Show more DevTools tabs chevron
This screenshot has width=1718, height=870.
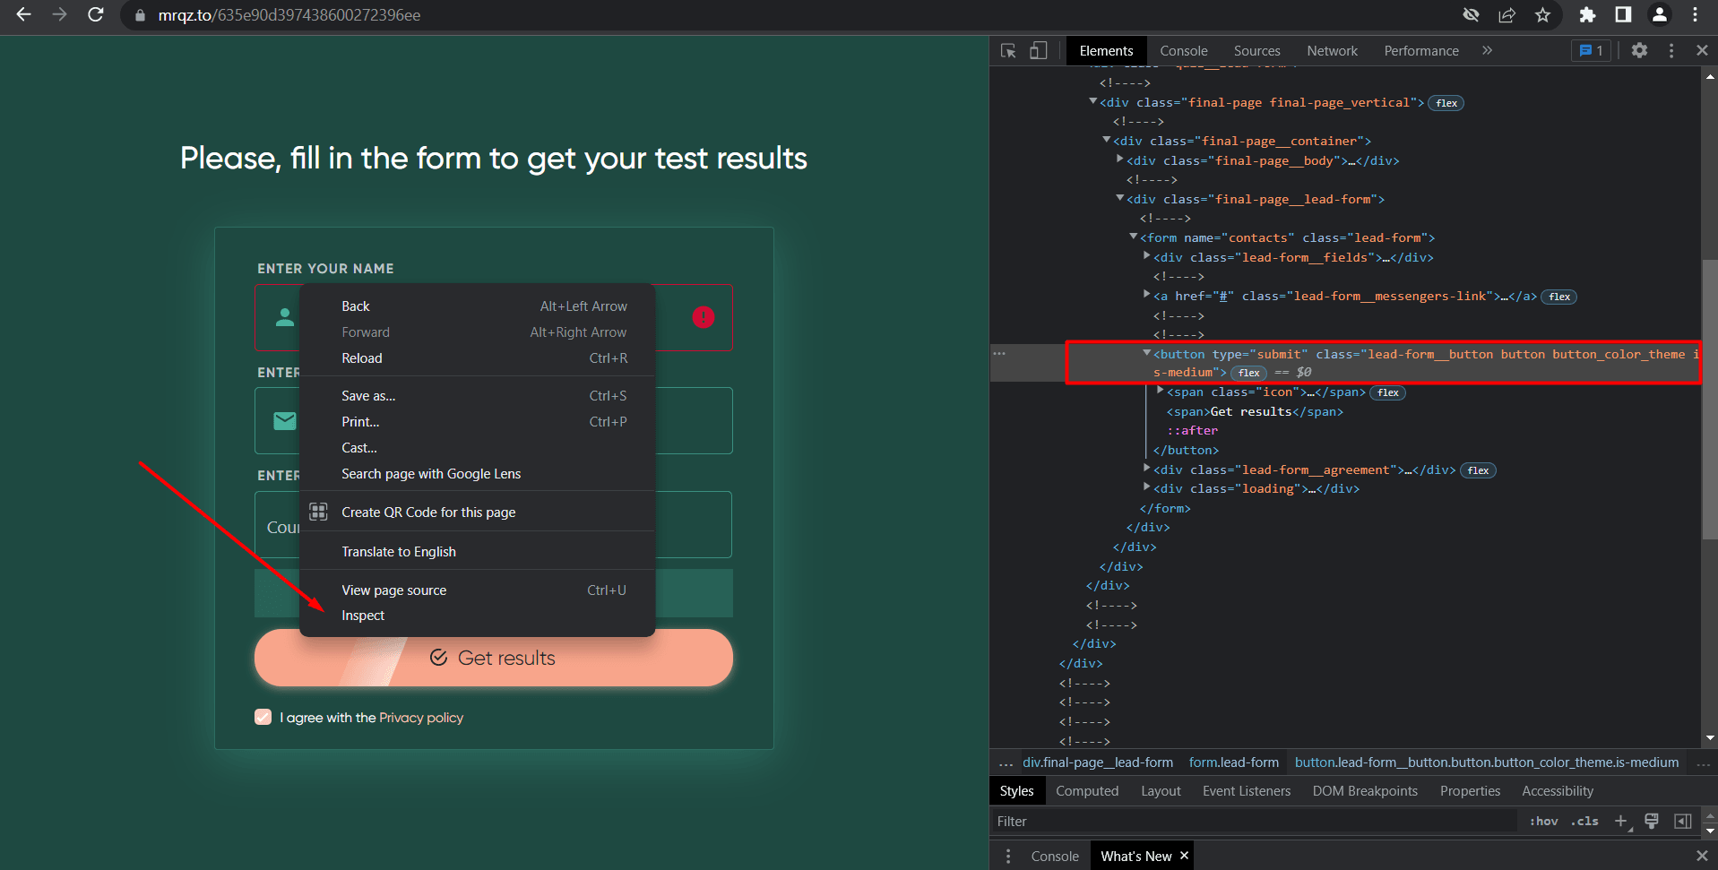pos(1487,51)
